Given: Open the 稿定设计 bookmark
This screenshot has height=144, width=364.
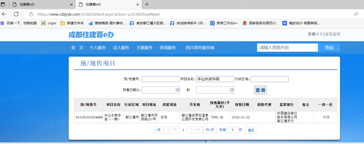Looking at the screenshot, I should [301, 23].
